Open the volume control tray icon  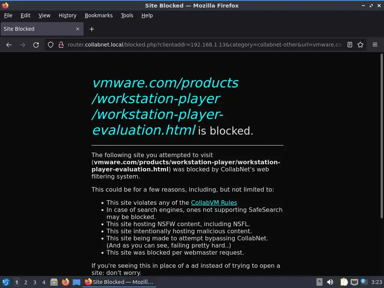click(330, 282)
